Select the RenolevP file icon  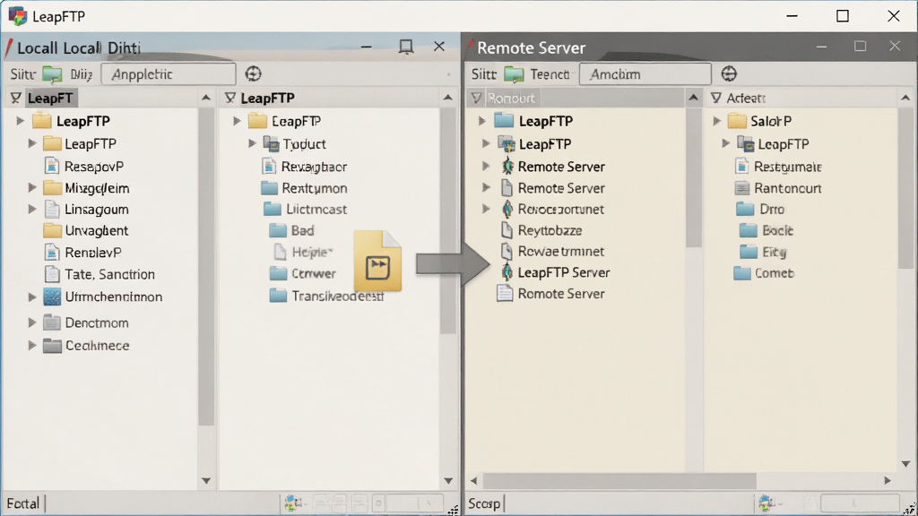pyautogui.click(x=52, y=252)
